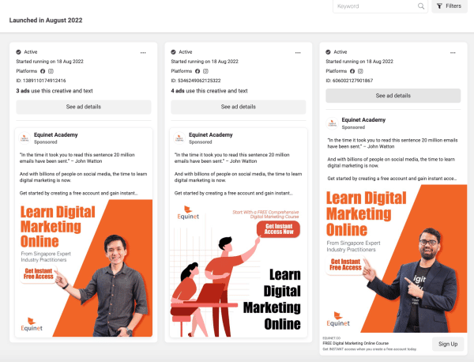Click Active status check icon on ad 606002127901867

328,52
